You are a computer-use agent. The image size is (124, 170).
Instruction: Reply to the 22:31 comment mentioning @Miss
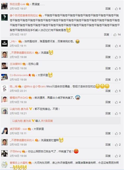pos(108,91)
